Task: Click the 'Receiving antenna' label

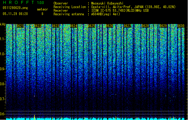Action: [69, 14]
